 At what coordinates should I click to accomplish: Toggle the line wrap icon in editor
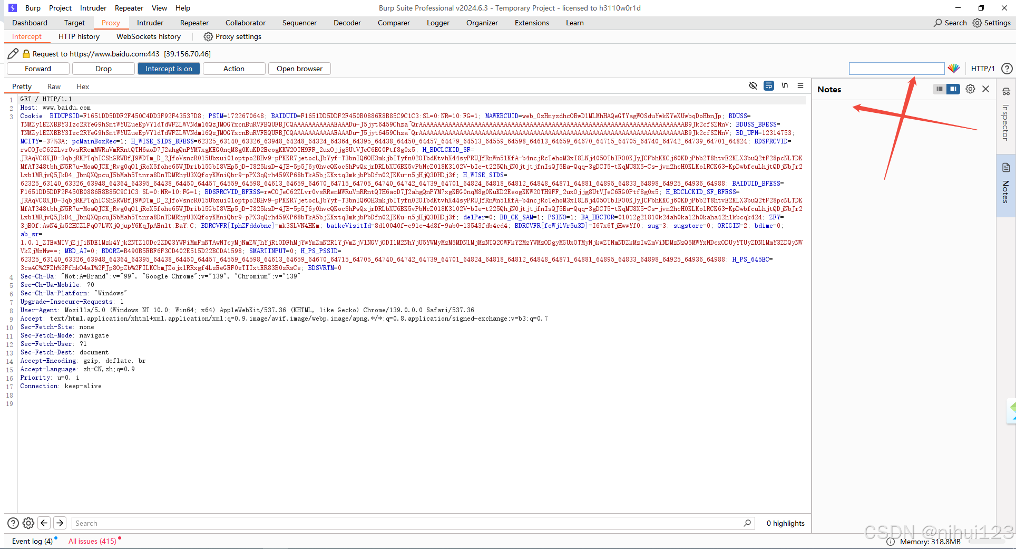click(x=769, y=85)
